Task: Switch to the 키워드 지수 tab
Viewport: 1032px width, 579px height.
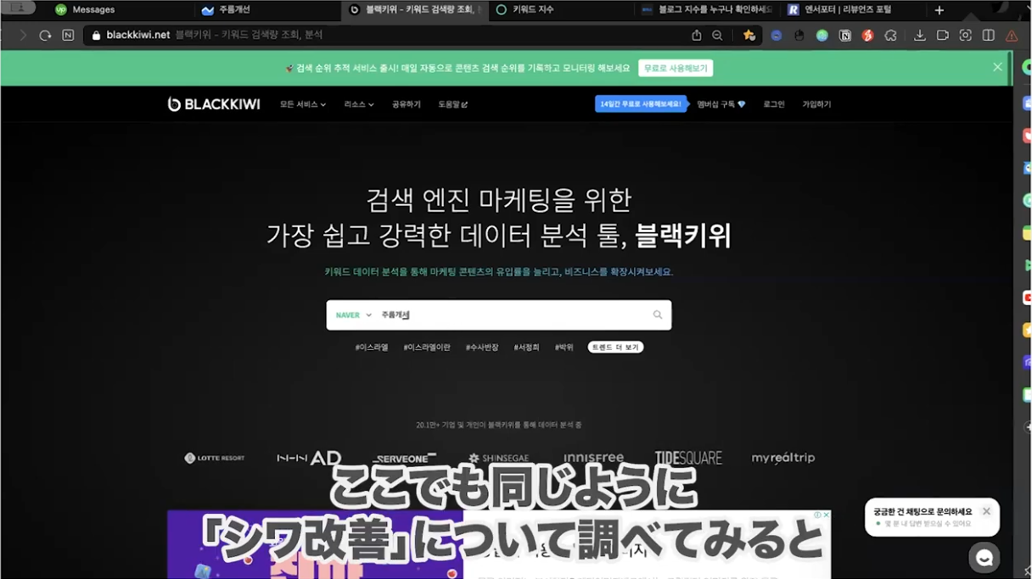Action: tap(533, 10)
